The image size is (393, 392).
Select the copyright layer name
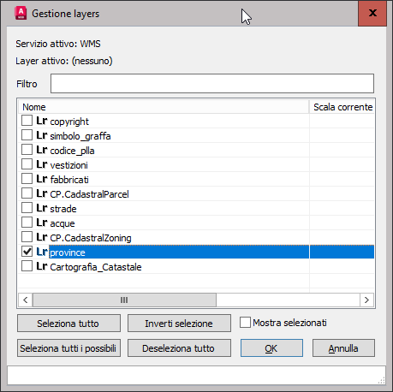pos(69,122)
